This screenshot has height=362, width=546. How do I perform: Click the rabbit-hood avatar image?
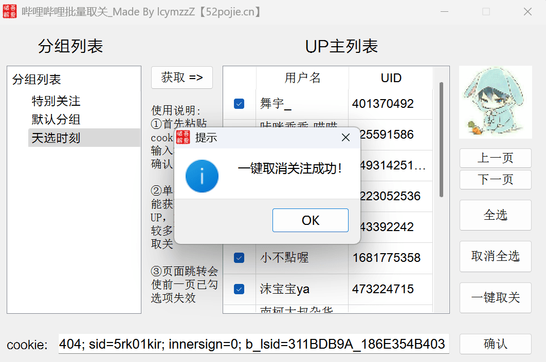[495, 102]
